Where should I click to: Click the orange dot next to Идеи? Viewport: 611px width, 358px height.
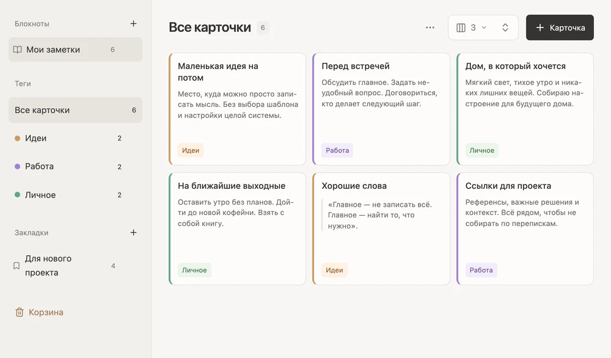click(17, 138)
